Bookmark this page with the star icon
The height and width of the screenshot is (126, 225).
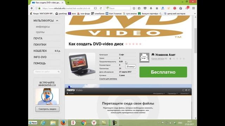pyautogui.click(x=134, y=8)
